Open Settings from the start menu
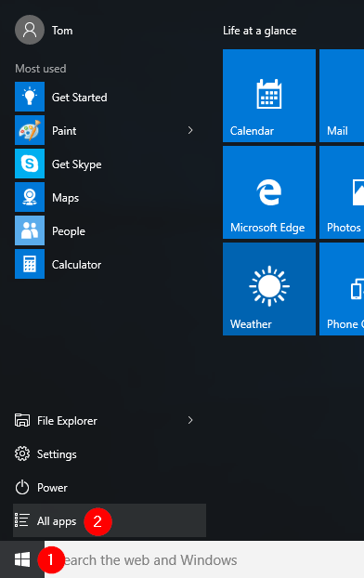364x578 pixels. (x=110, y=454)
